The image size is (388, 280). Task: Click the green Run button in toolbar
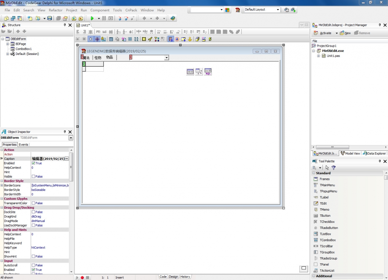click(92, 18)
